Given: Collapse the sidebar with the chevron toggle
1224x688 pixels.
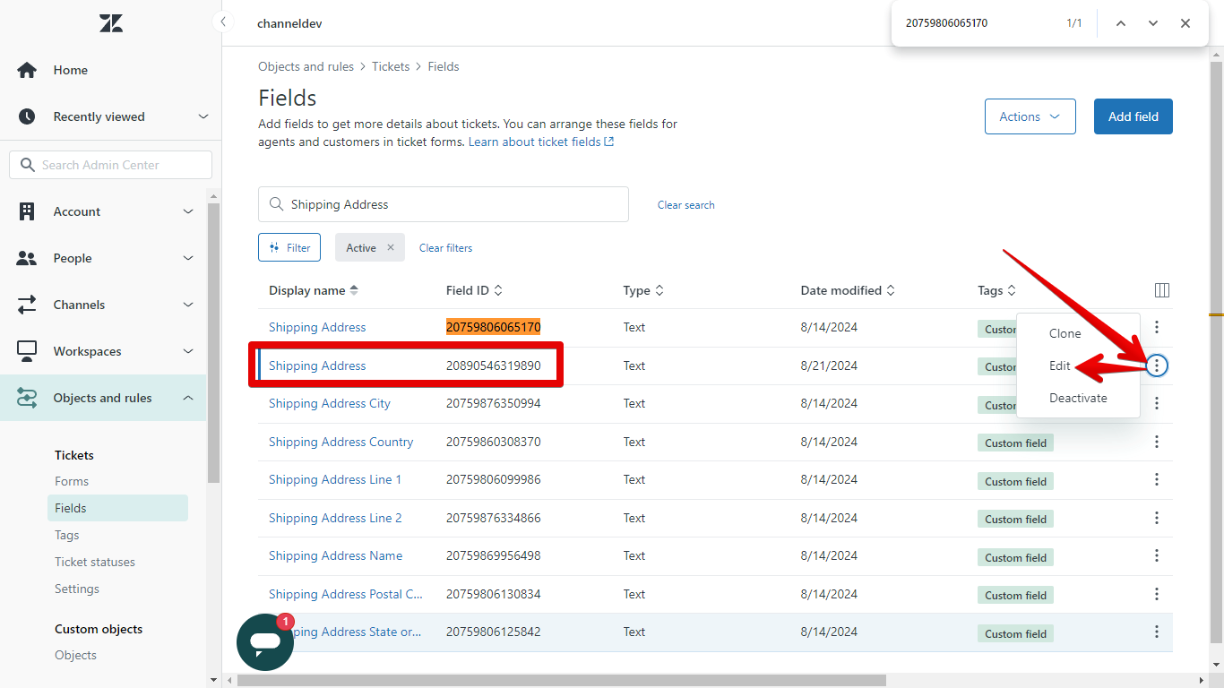Looking at the screenshot, I should point(222,22).
